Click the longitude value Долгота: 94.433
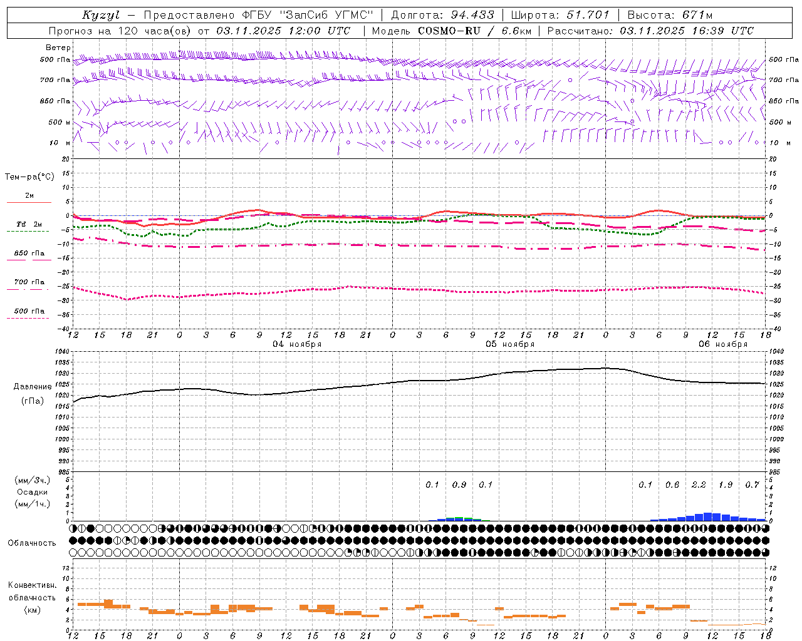 [442, 15]
